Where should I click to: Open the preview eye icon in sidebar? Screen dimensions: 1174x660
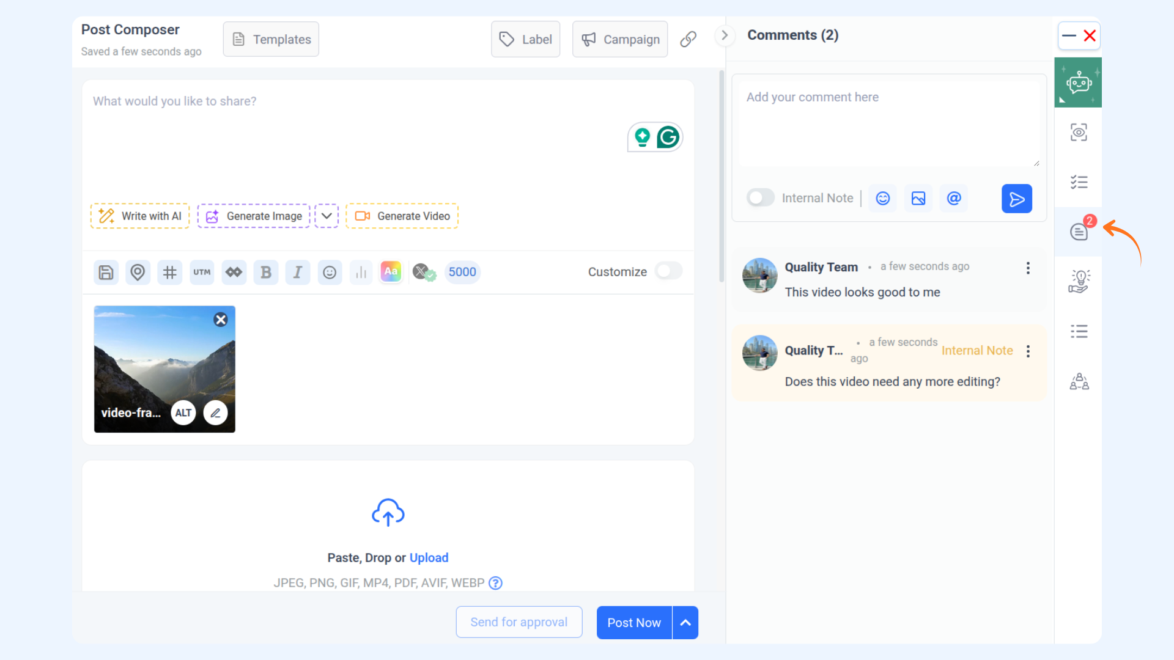click(1079, 132)
